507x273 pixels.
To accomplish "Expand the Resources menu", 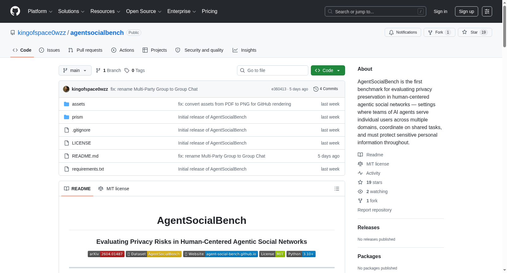I will [x=106, y=11].
